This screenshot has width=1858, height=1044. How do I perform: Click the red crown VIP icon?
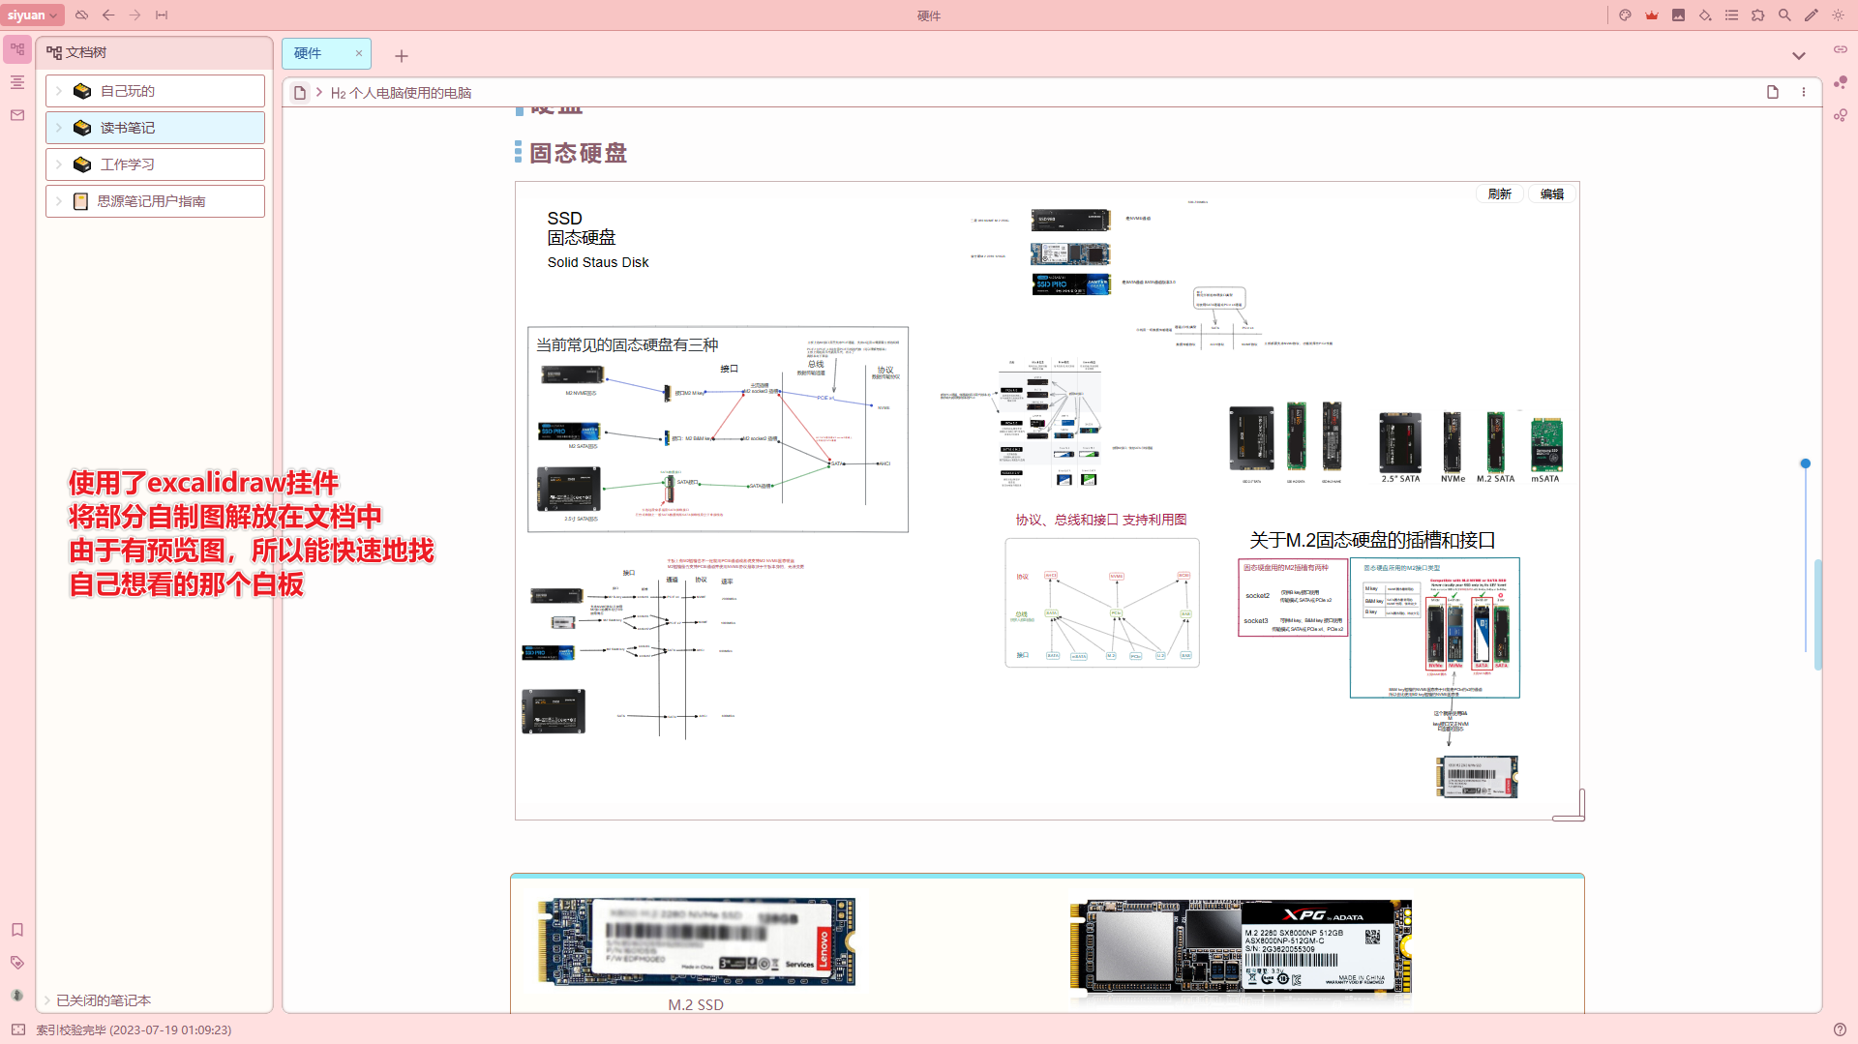(1652, 15)
